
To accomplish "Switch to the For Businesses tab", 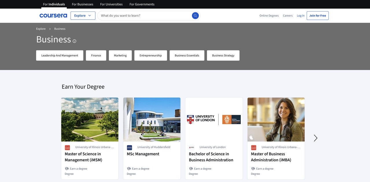I will tap(83, 4).
